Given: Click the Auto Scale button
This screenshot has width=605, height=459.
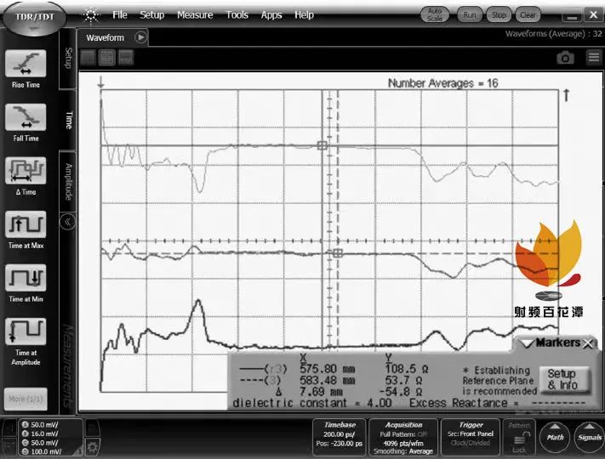Looking at the screenshot, I should pos(435,15).
